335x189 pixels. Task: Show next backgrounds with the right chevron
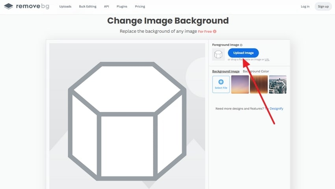(x=283, y=85)
